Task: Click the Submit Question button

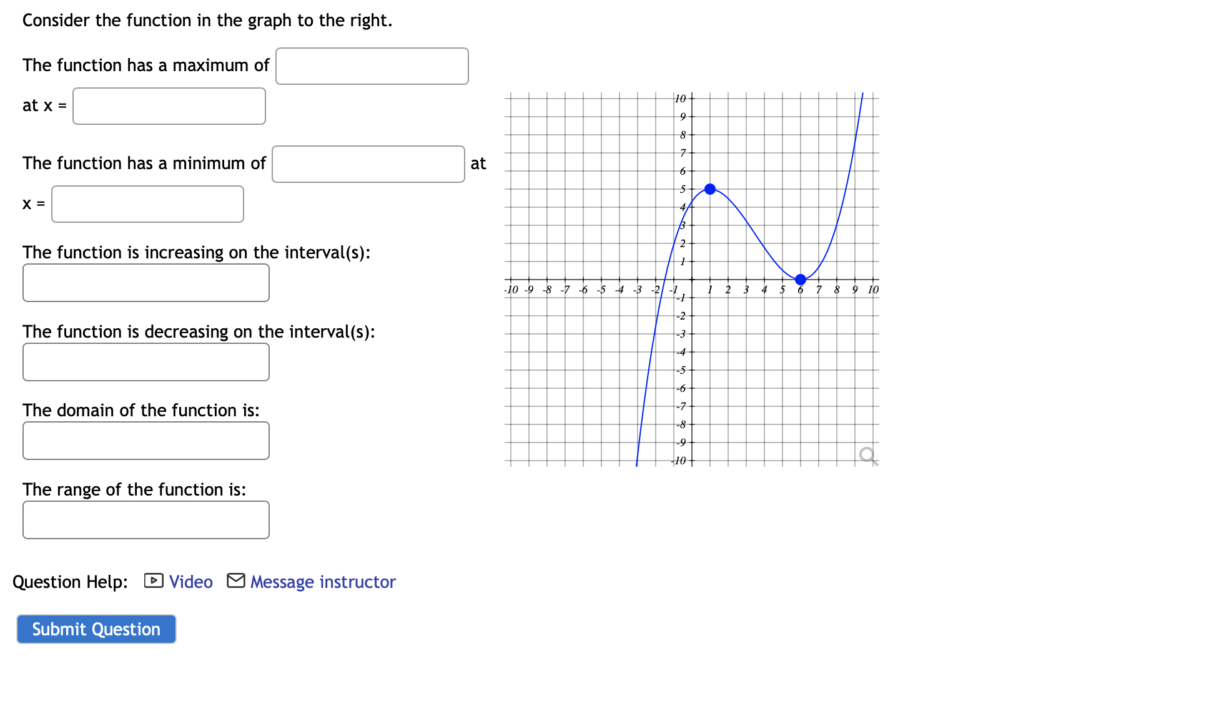Action: click(96, 629)
